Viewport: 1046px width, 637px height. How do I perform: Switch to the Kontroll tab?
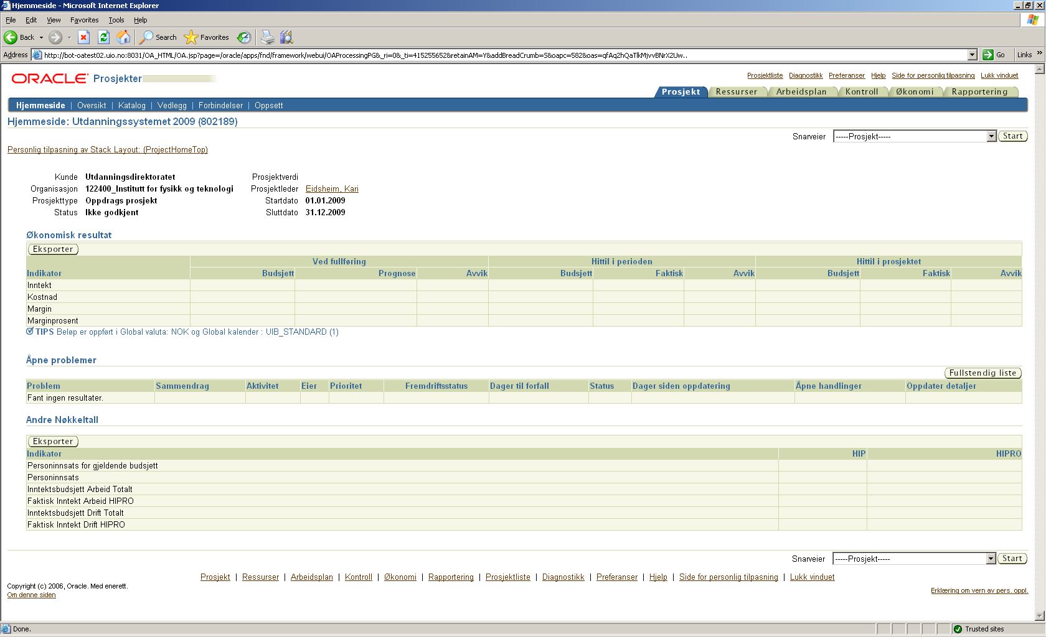click(862, 91)
